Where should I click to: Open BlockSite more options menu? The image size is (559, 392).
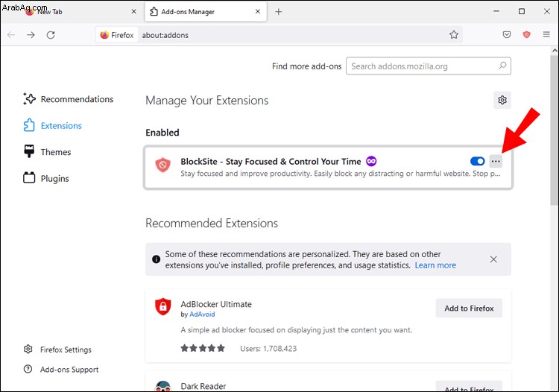pyautogui.click(x=496, y=162)
